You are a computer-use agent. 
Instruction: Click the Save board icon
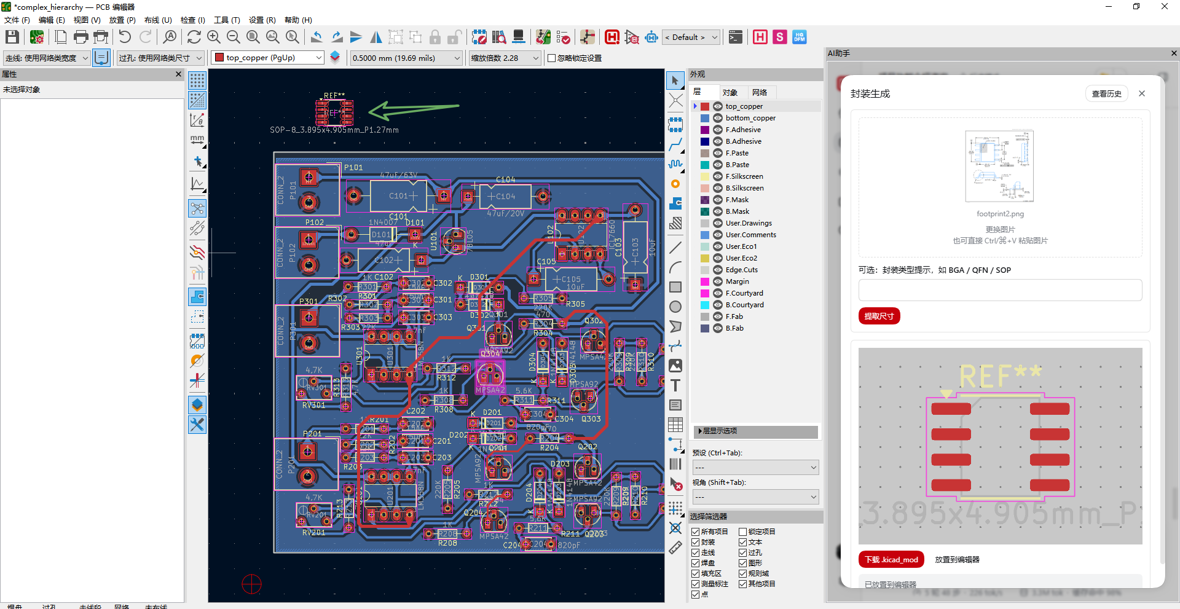12,37
